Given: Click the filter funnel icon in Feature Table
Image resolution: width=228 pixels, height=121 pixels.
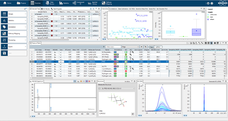Looking at the screenshot, I should (x=104, y=47).
